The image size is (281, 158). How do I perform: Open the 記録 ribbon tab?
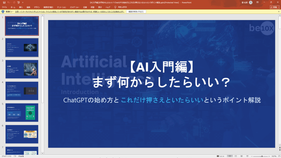[x=85, y=7]
